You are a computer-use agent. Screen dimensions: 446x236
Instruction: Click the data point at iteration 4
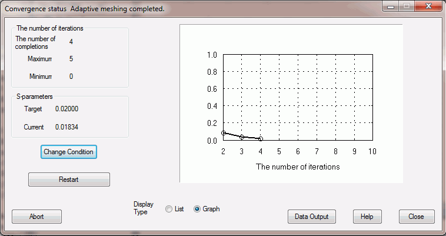pyautogui.click(x=261, y=139)
